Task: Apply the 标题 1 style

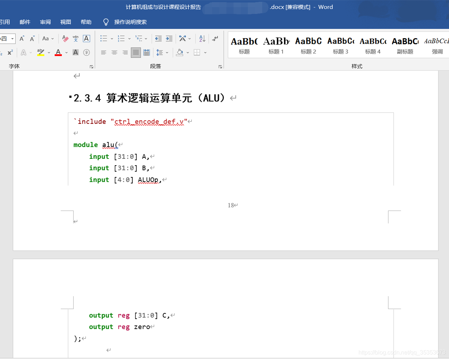Action: pyautogui.click(x=276, y=46)
